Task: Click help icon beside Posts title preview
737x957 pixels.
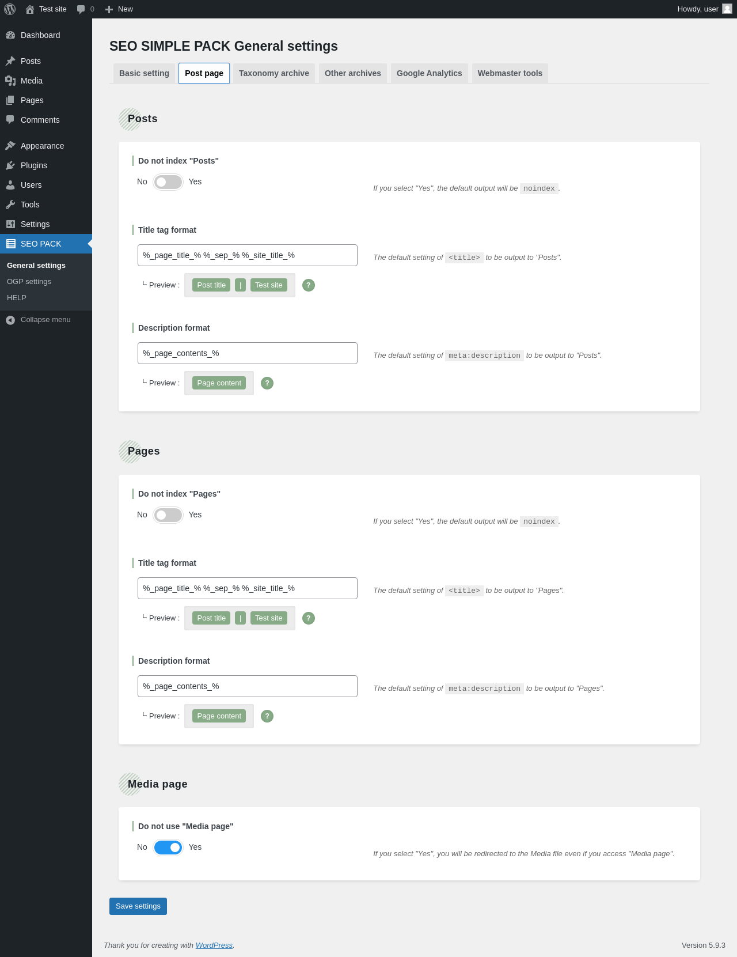Action: tap(309, 285)
